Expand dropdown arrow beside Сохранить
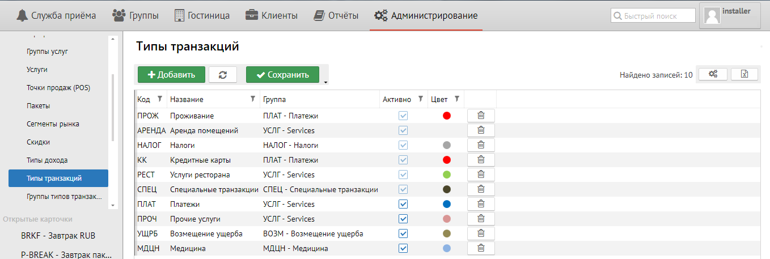Screen dimensions: 770x259 325,83
